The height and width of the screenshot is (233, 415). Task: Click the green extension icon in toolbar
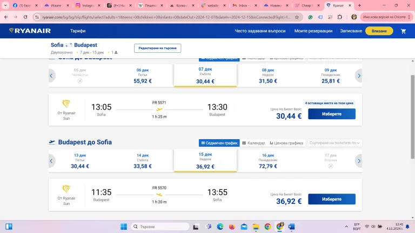click(x=310, y=17)
